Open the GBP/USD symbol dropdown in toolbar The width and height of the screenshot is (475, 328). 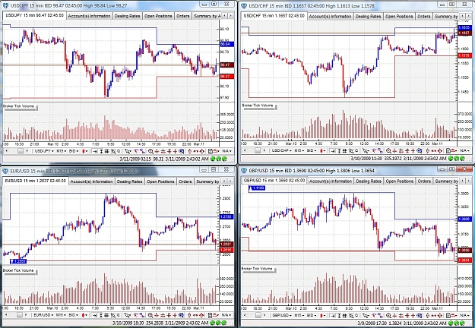tap(281, 315)
